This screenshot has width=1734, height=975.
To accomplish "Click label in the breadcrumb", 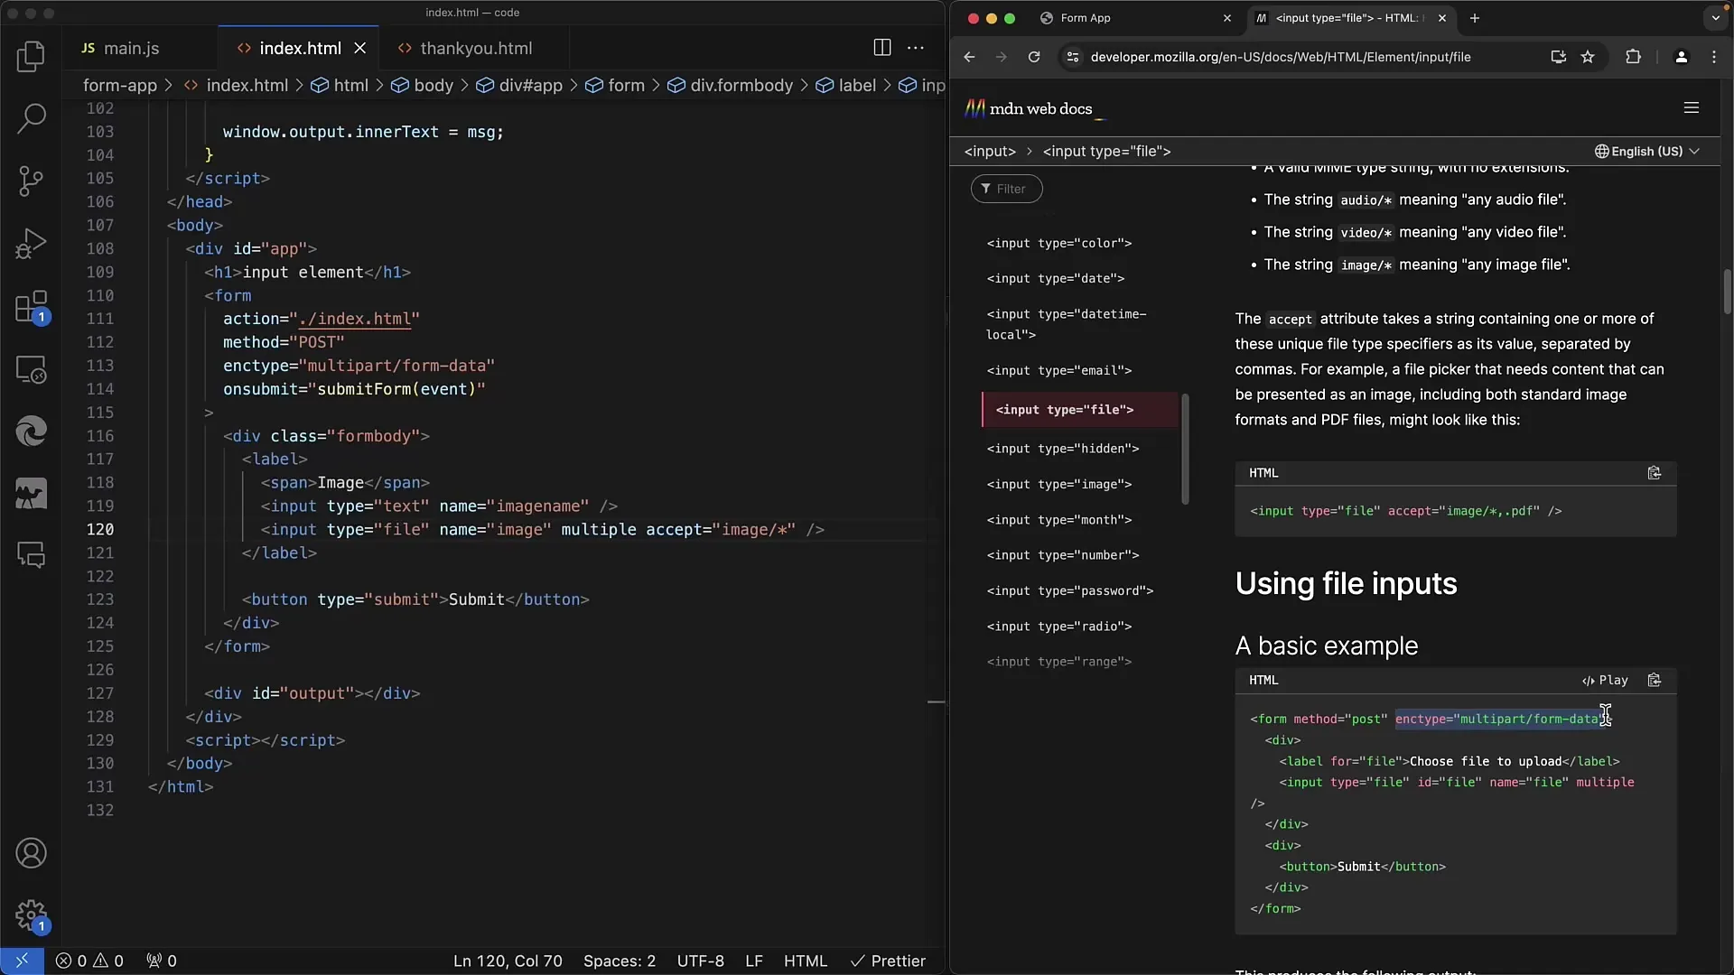I will (857, 85).
